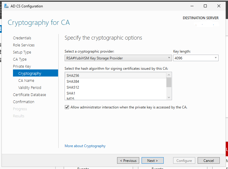Navigate to Certificate Database step
This screenshot has height=169, width=228.
pyautogui.click(x=29, y=95)
